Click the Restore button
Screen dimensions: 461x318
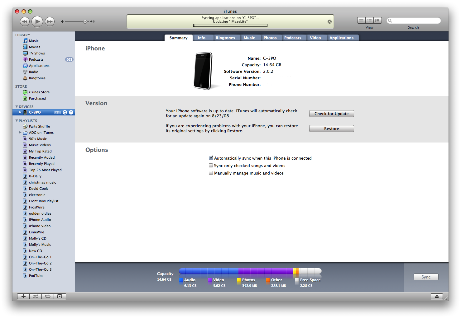point(331,129)
